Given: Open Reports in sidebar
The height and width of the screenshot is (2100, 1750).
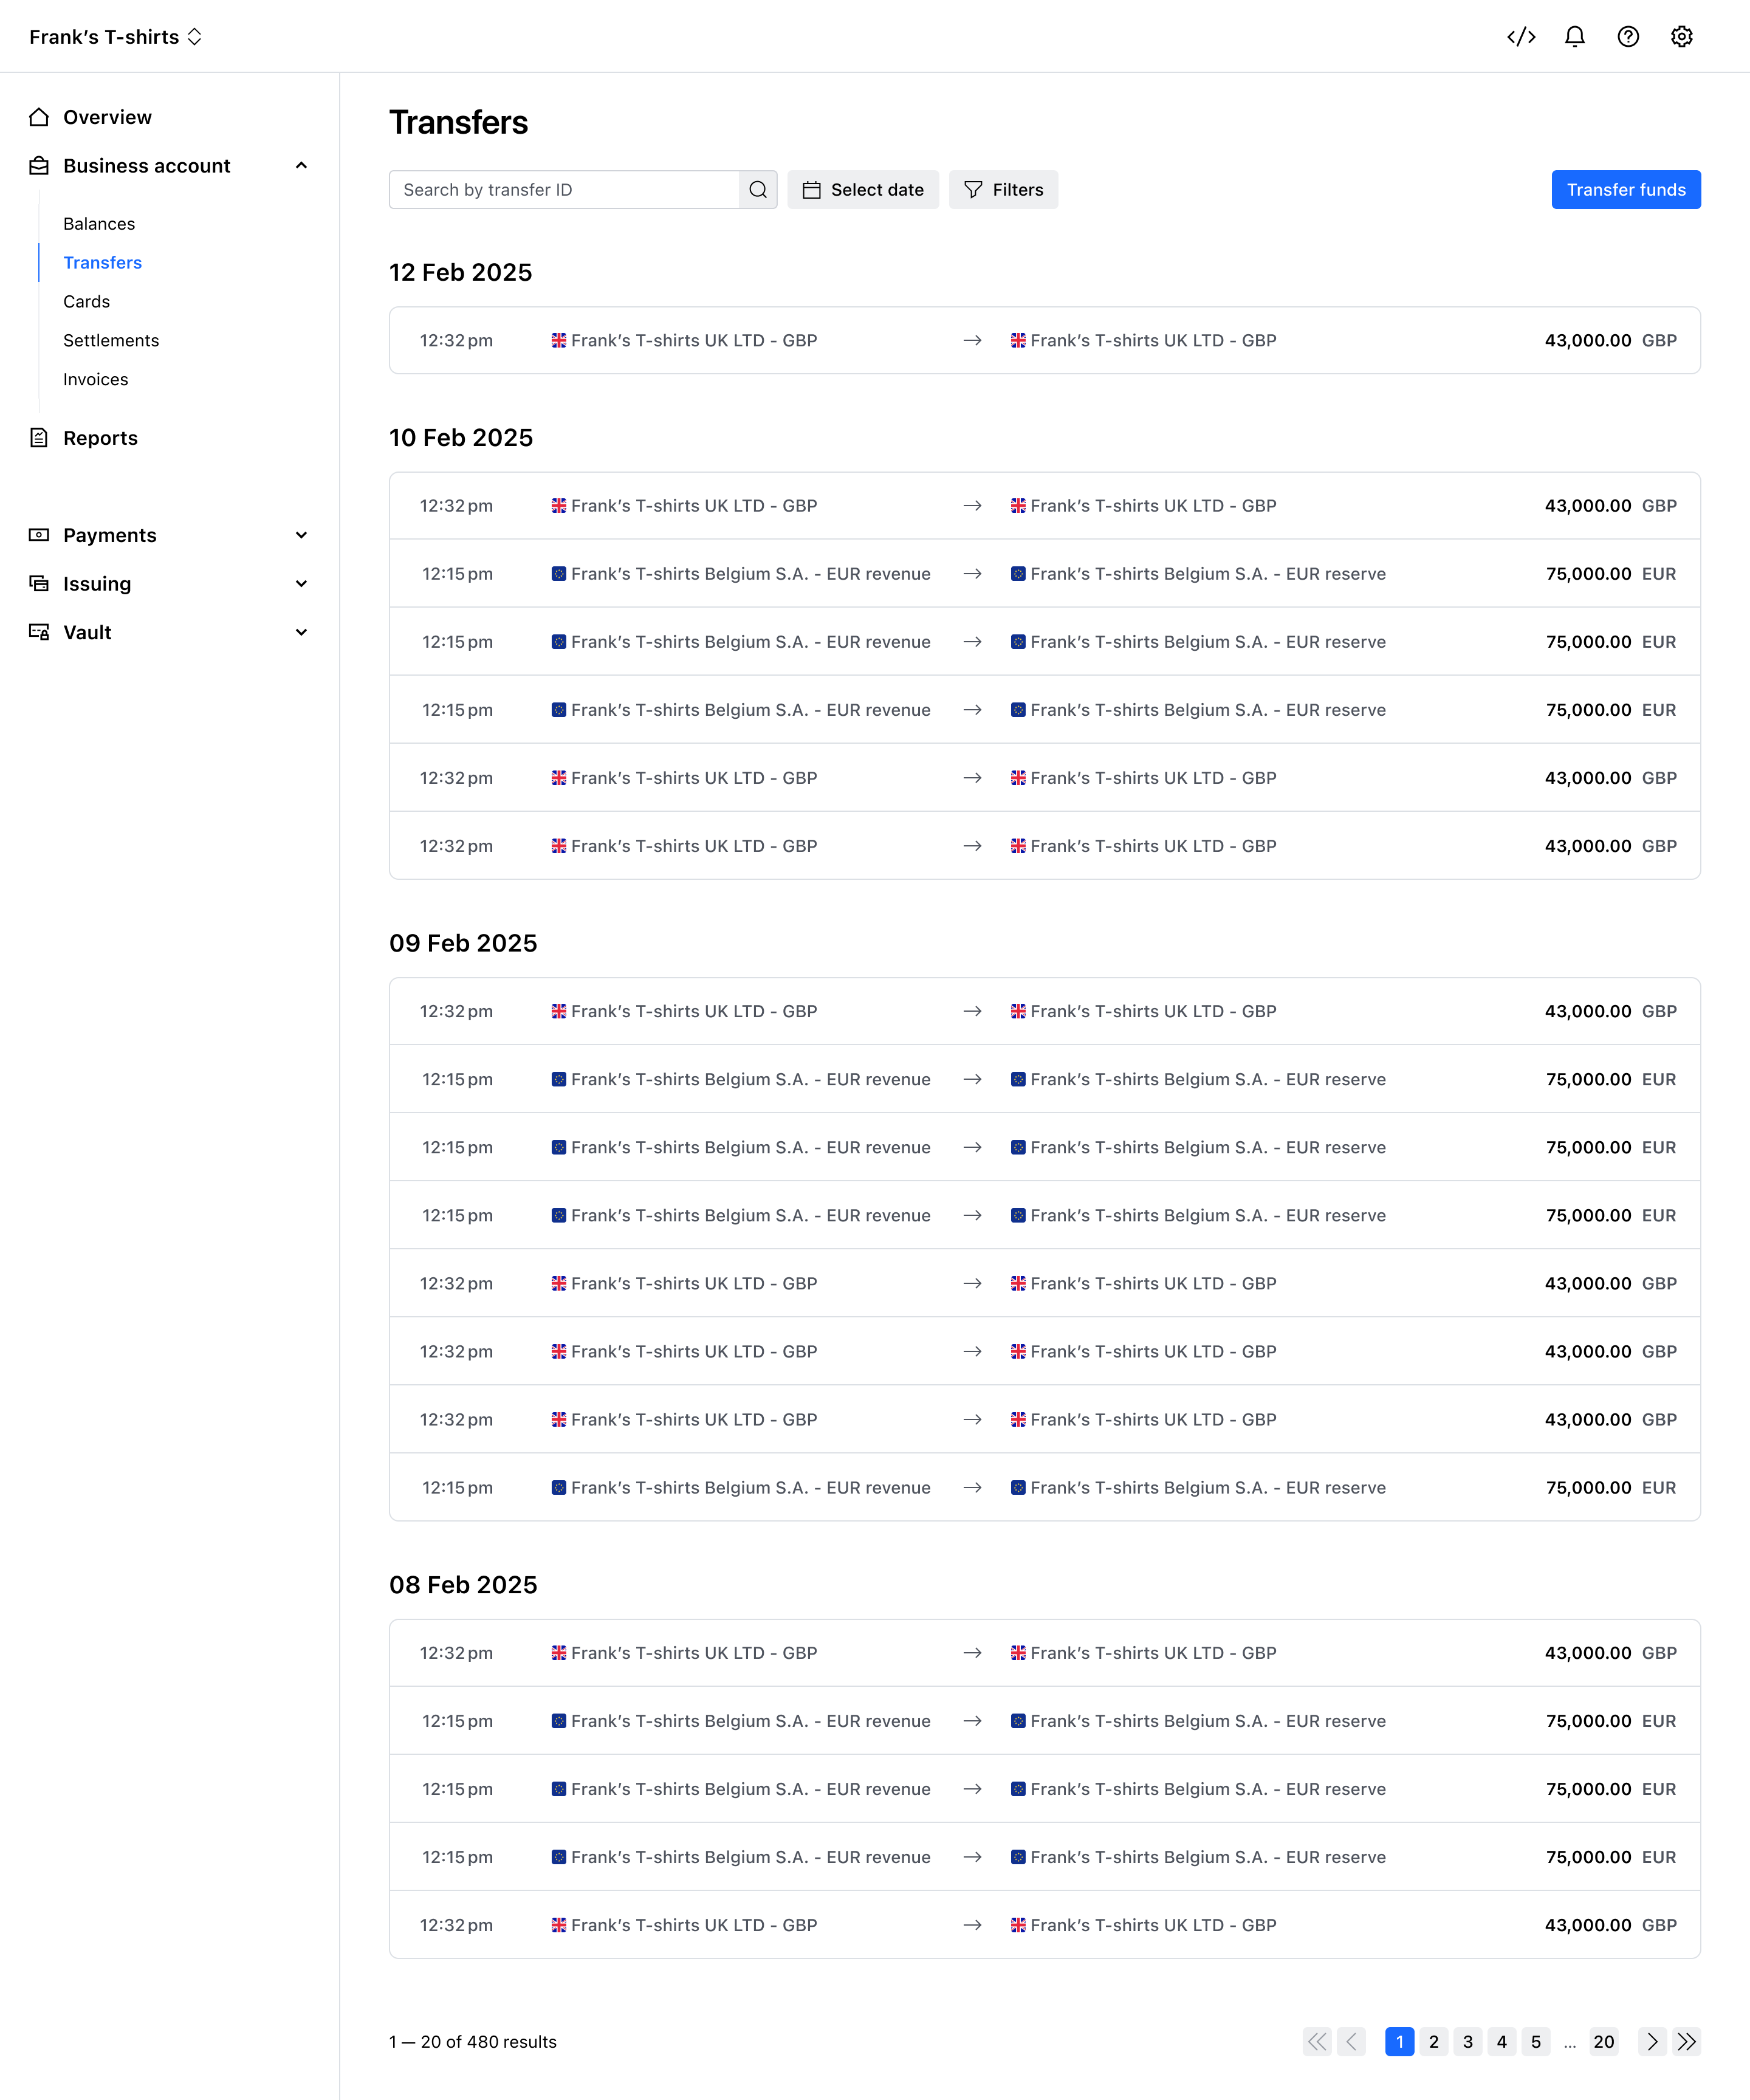Looking at the screenshot, I should click(100, 438).
